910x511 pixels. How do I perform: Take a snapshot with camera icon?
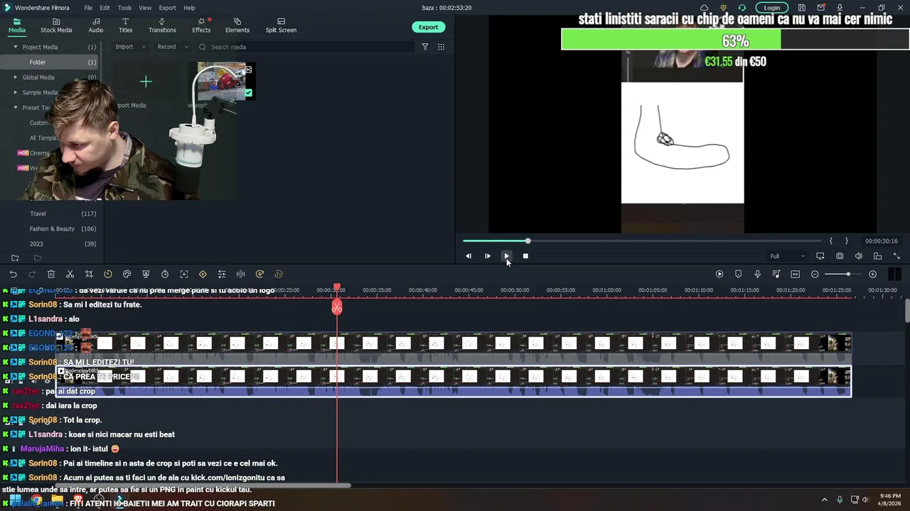840,256
